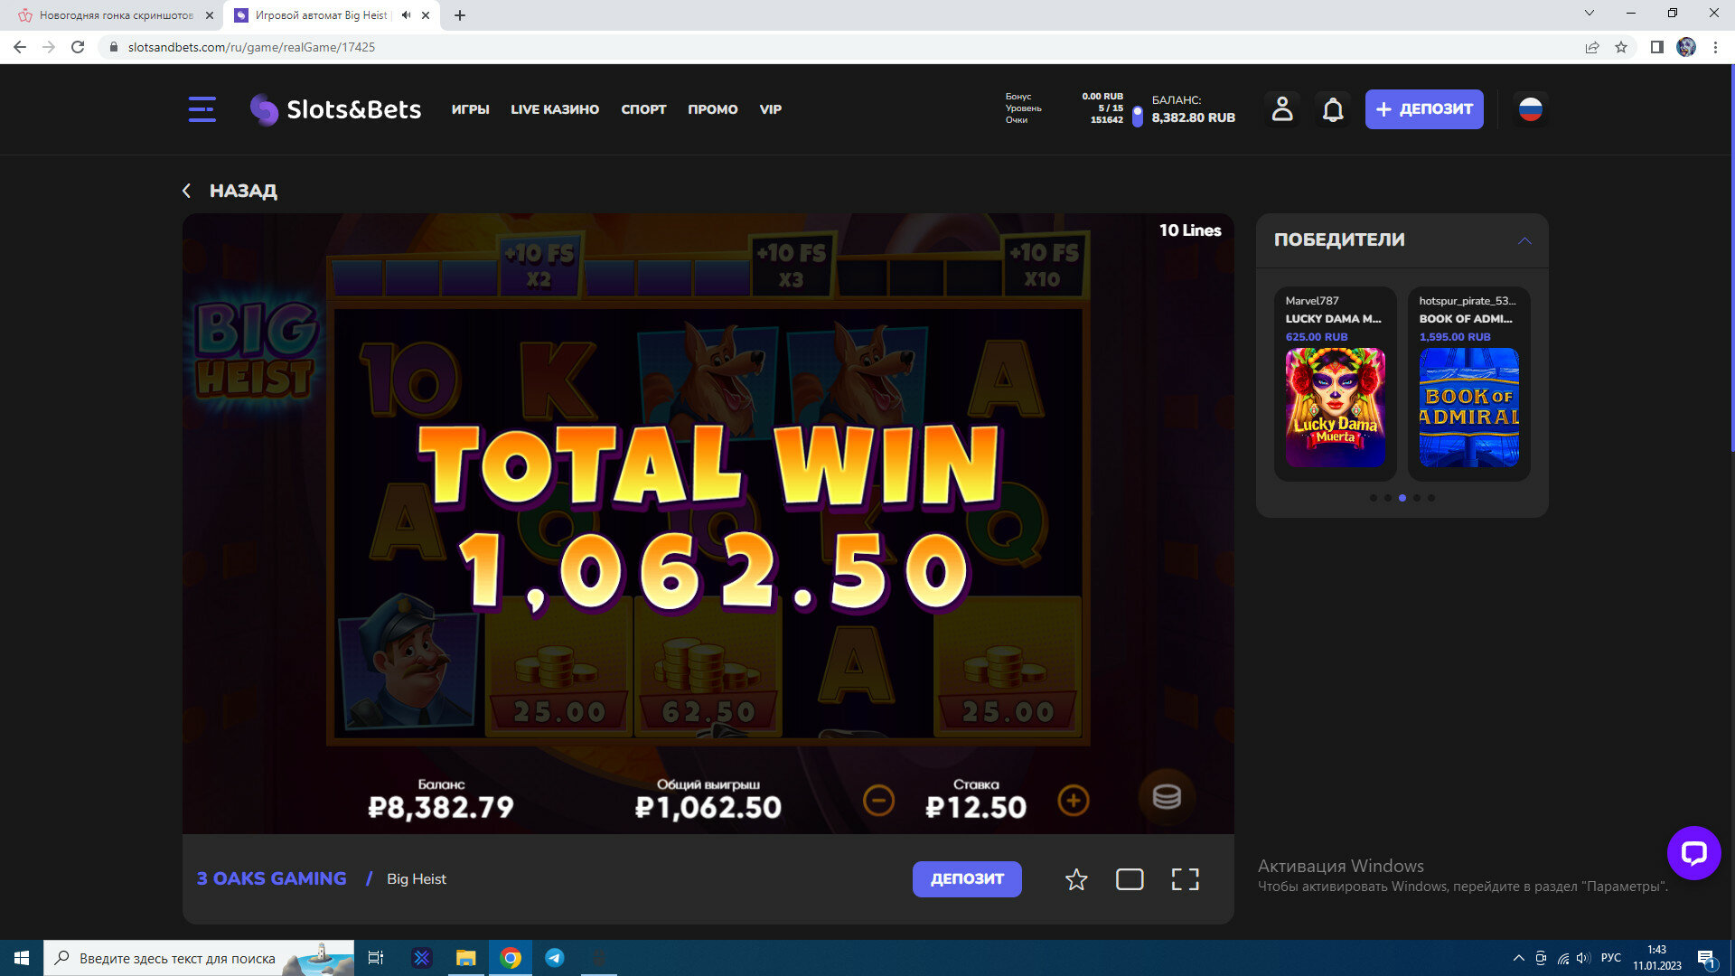Go back via Назад chevron

187,191
